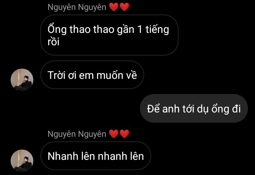Tap the second red heart beside the top sender name
The image size is (255, 175).
pyautogui.click(x=124, y=7)
